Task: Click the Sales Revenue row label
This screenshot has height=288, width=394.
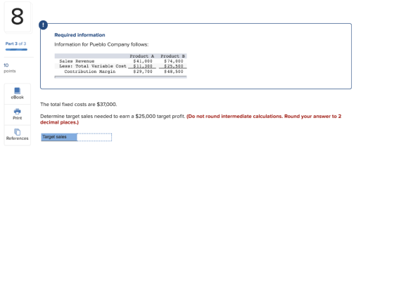Action: click(x=77, y=61)
